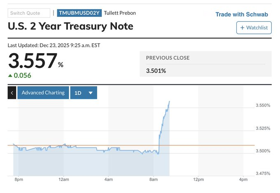The image size is (280, 193).
Task: Click the 3.475% yield axis label
Action: tap(263, 174)
